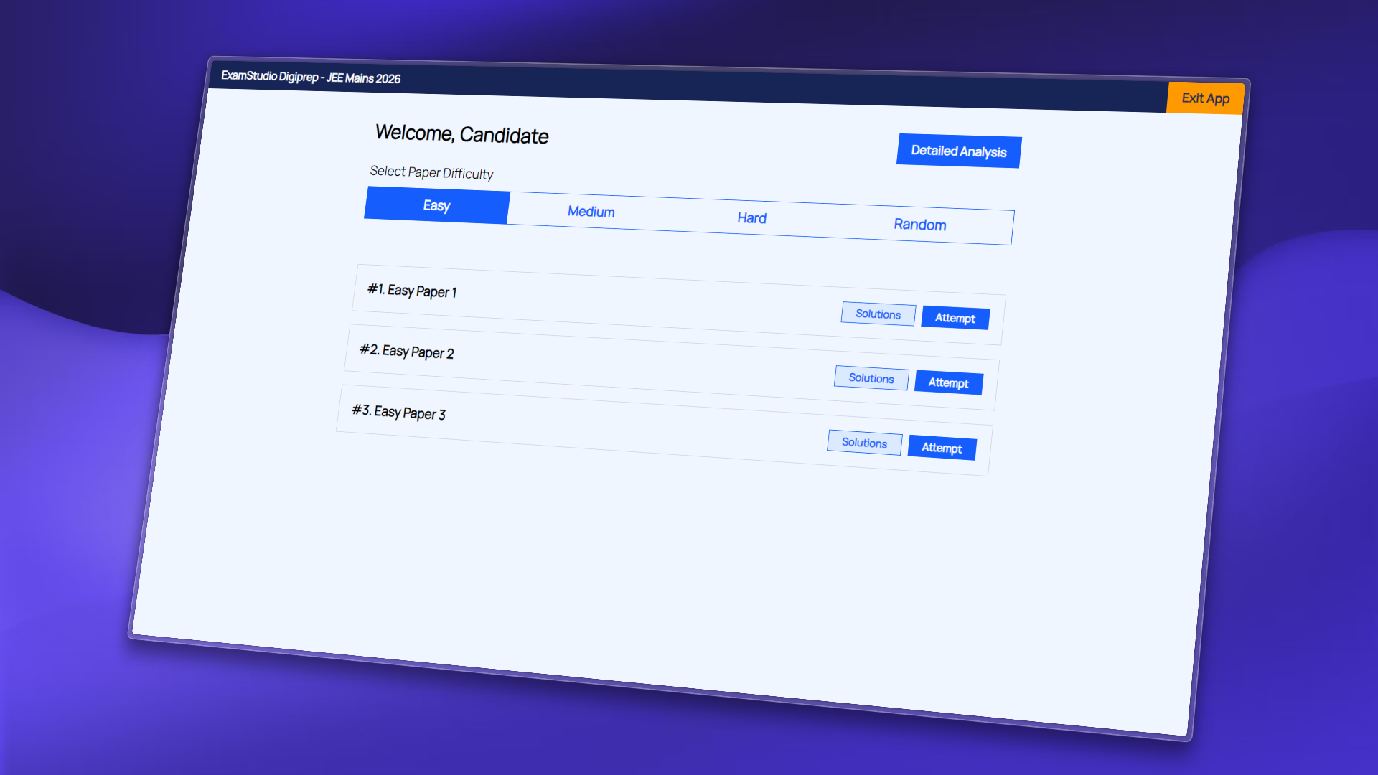The height and width of the screenshot is (775, 1378).
Task: Select the Easy difficulty tab
Action: coord(436,205)
